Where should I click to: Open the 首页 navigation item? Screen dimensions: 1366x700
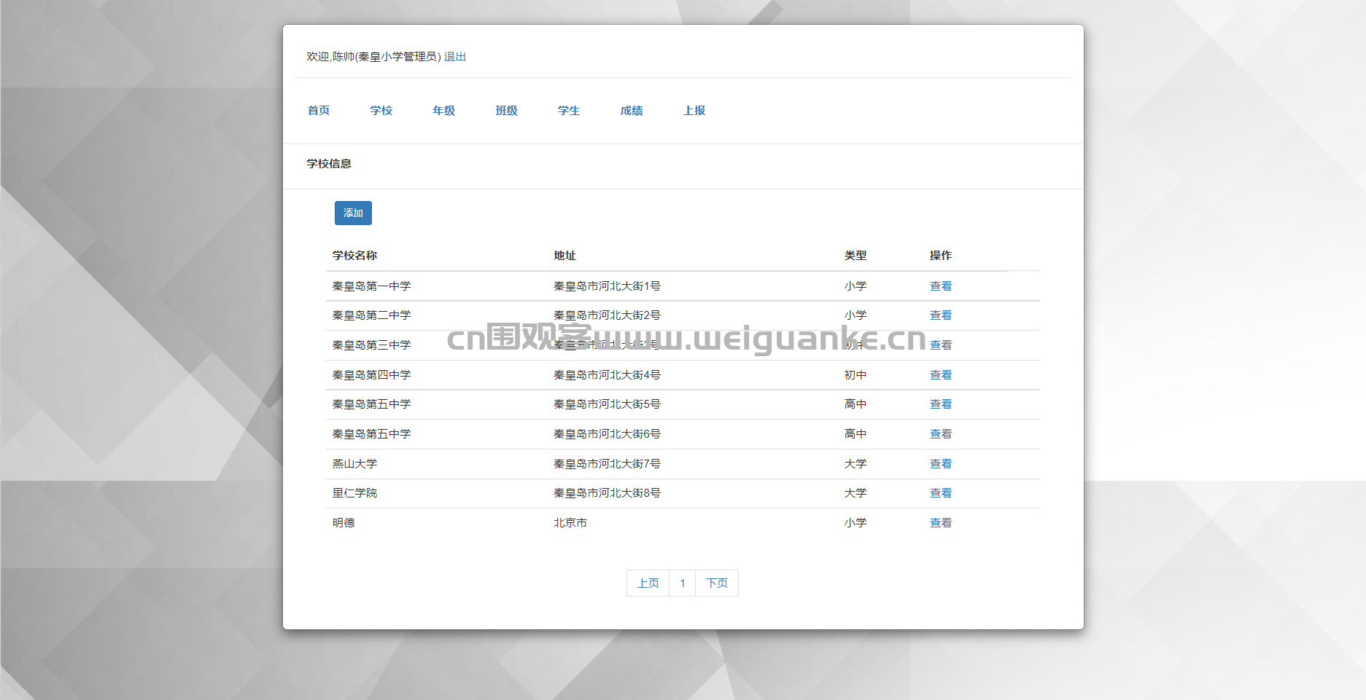(x=319, y=111)
